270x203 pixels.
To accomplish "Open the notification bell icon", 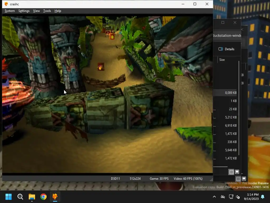I will click(x=263, y=197).
